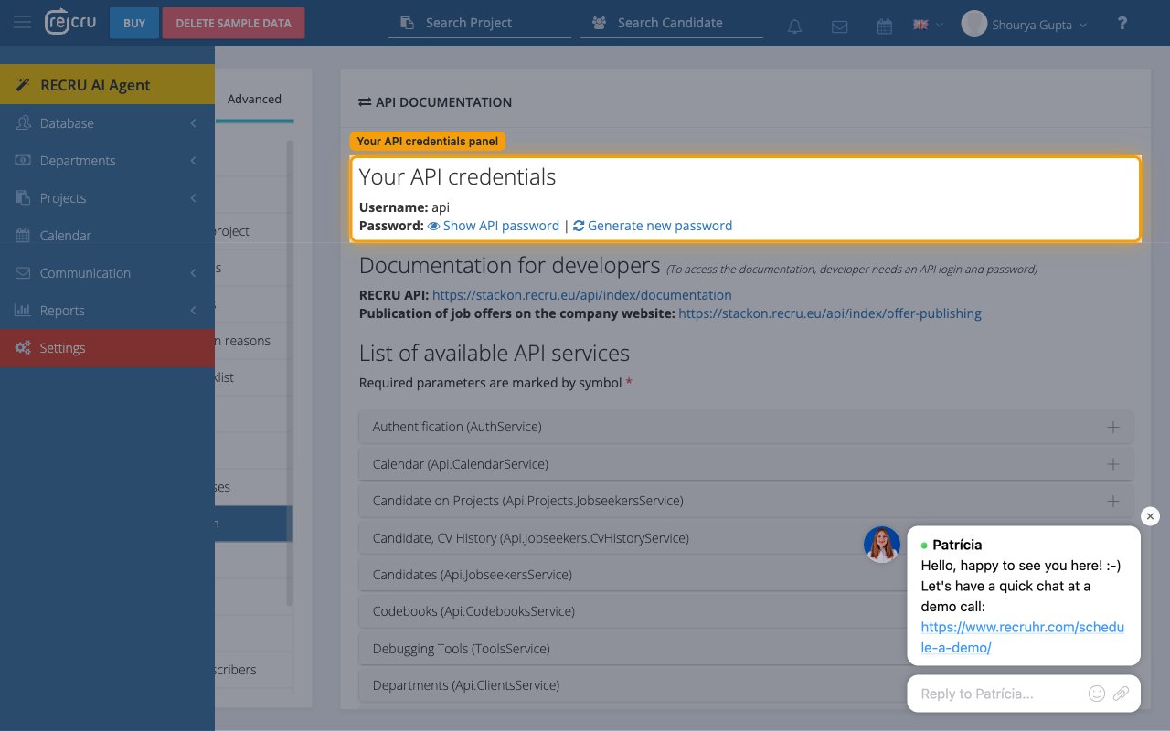
Task: Focus the Search Candidate field
Action: pos(672,23)
